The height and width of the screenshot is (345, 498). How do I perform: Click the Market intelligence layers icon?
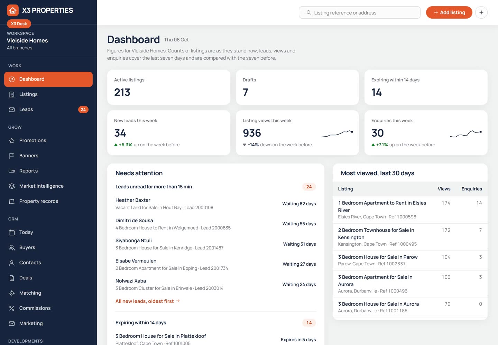click(x=12, y=186)
